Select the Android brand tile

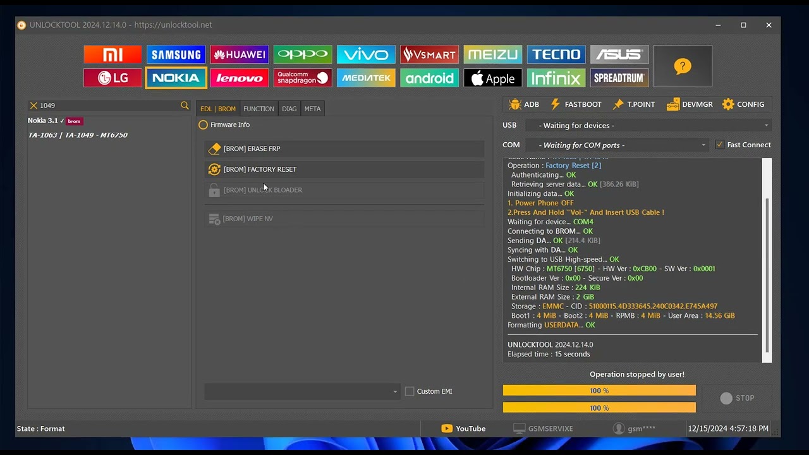tap(429, 78)
